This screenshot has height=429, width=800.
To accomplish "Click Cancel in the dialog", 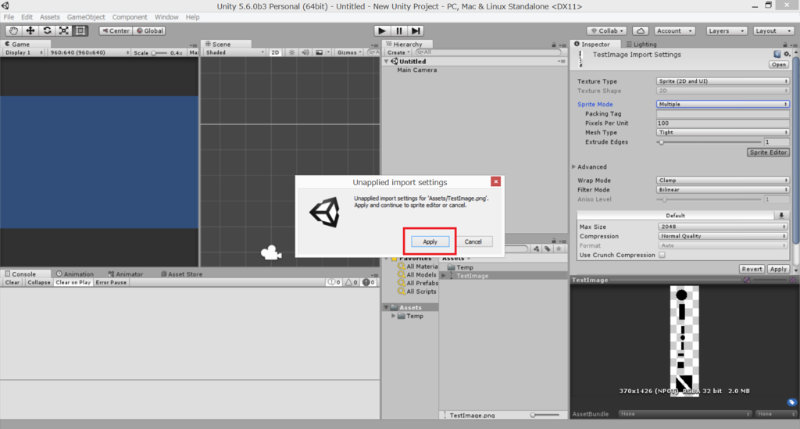I will click(473, 241).
